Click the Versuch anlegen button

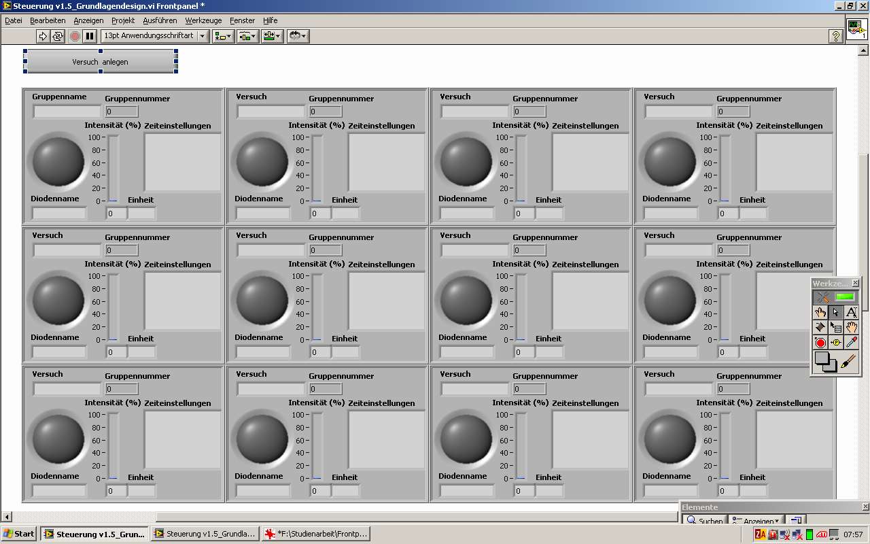pyautogui.click(x=101, y=61)
